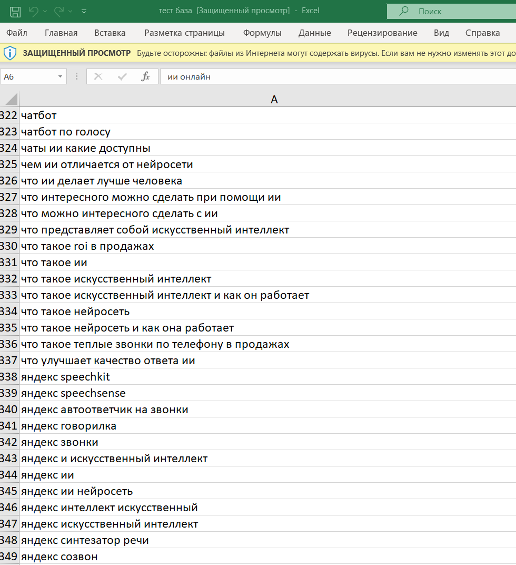This screenshot has height=565, width=516.
Task: Select the column A header
Action: pyautogui.click(x=274, y=100)
